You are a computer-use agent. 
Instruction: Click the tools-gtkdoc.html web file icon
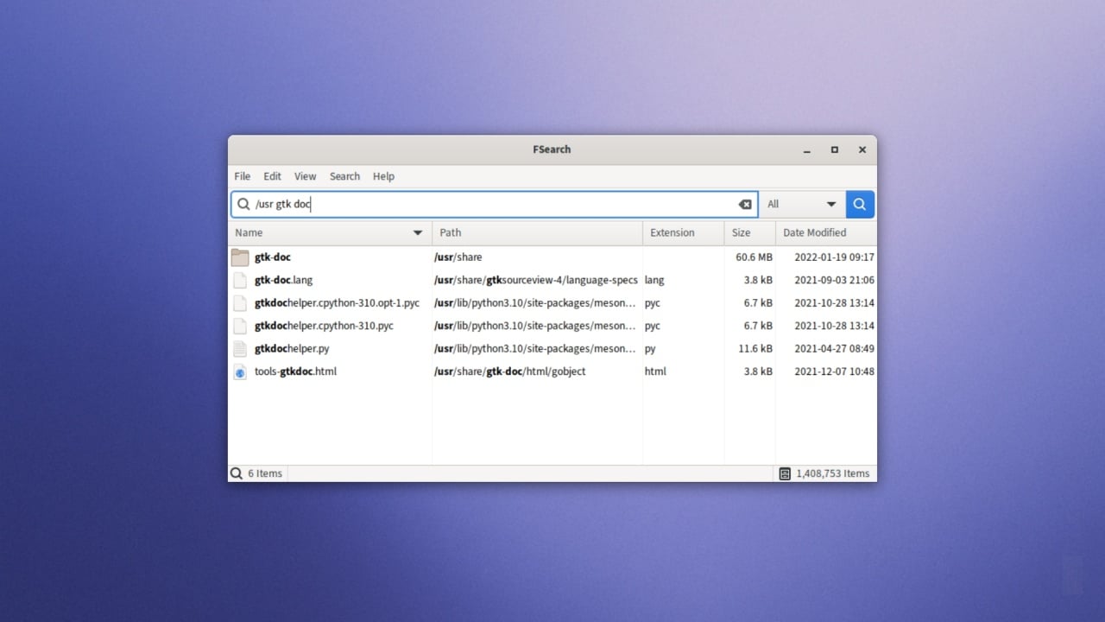pos(240,371)
